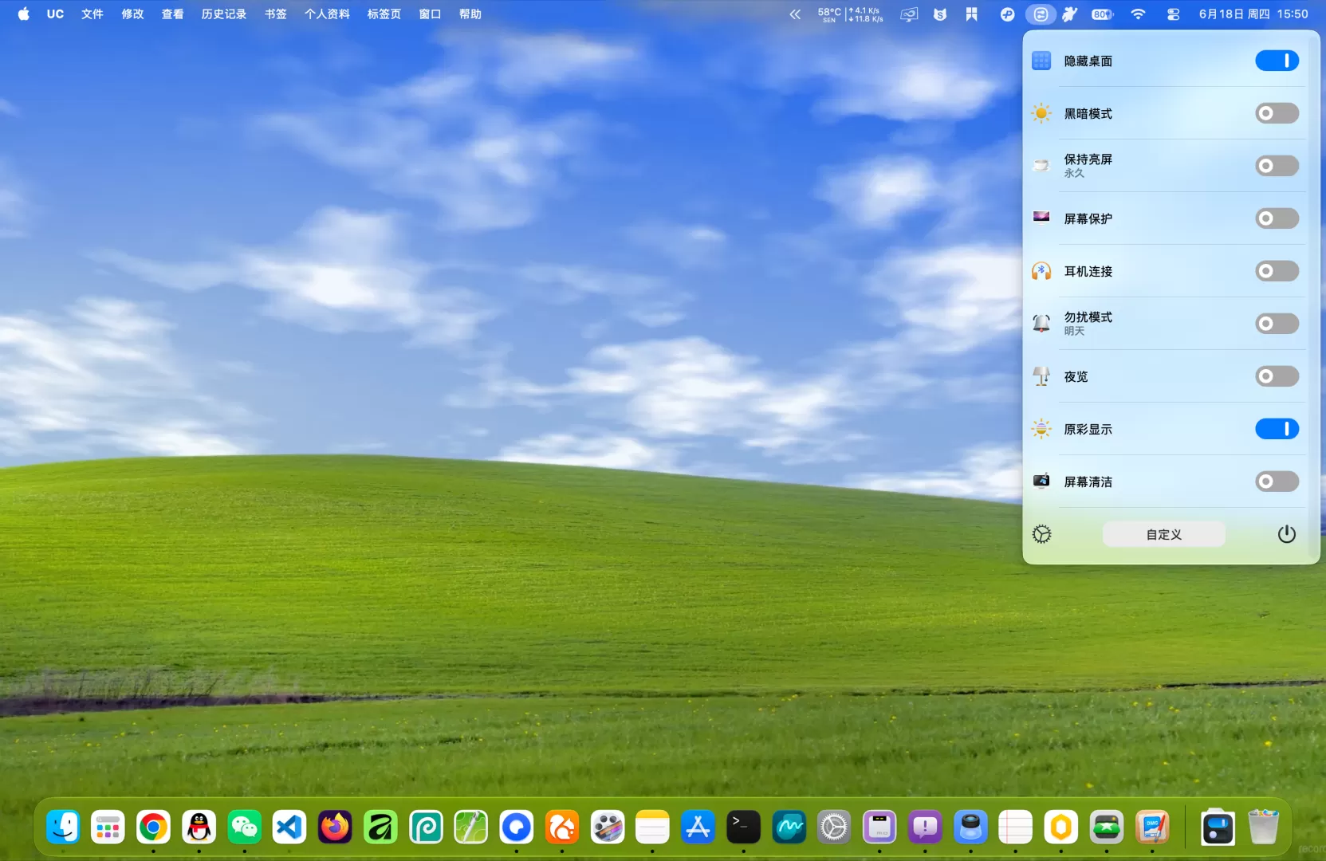Open the 历史记录 menu

(224, 14)
